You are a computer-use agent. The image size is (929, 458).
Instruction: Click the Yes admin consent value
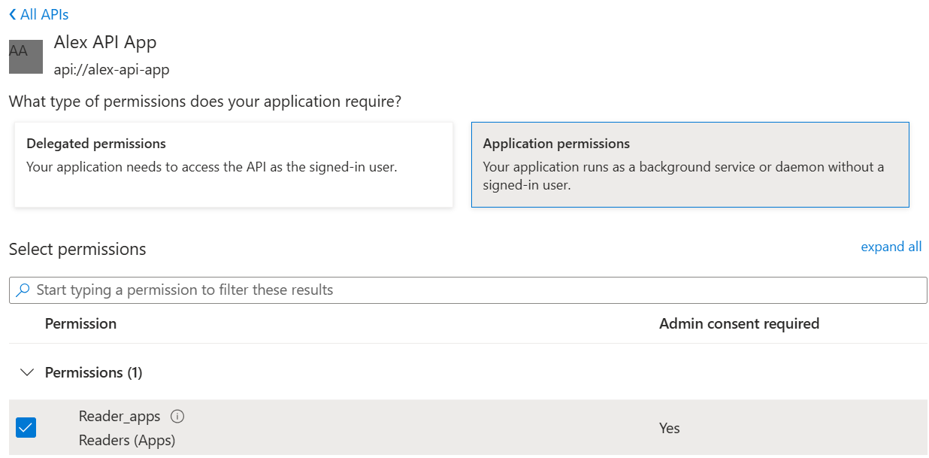point(669,428)
